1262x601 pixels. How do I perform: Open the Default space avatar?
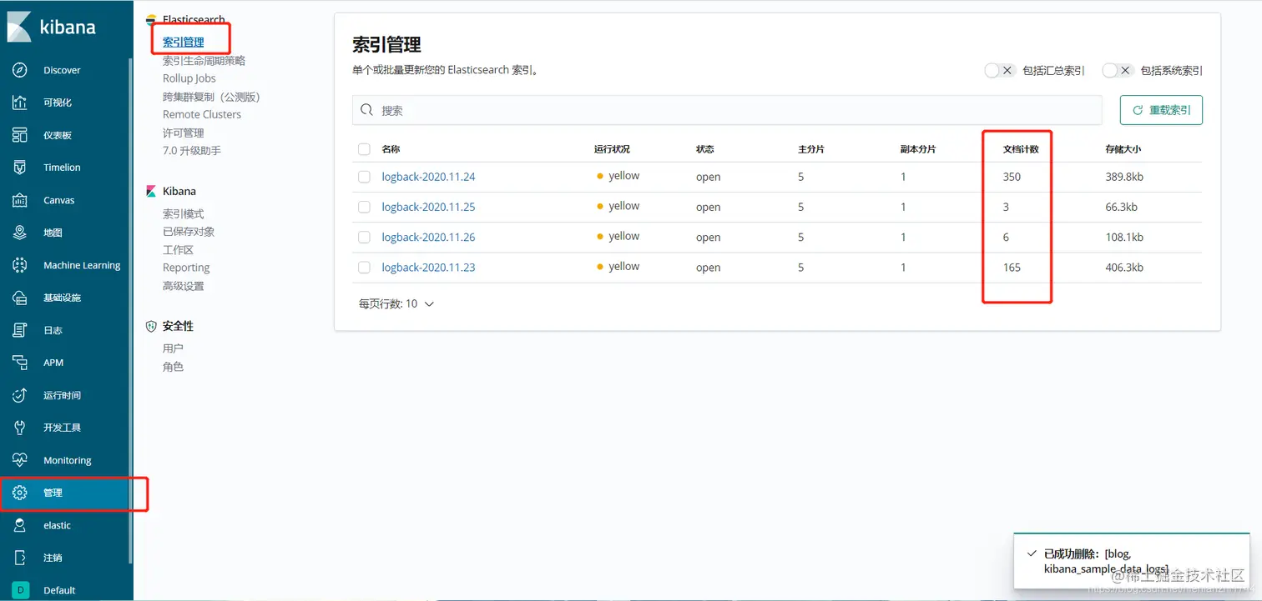20,590
